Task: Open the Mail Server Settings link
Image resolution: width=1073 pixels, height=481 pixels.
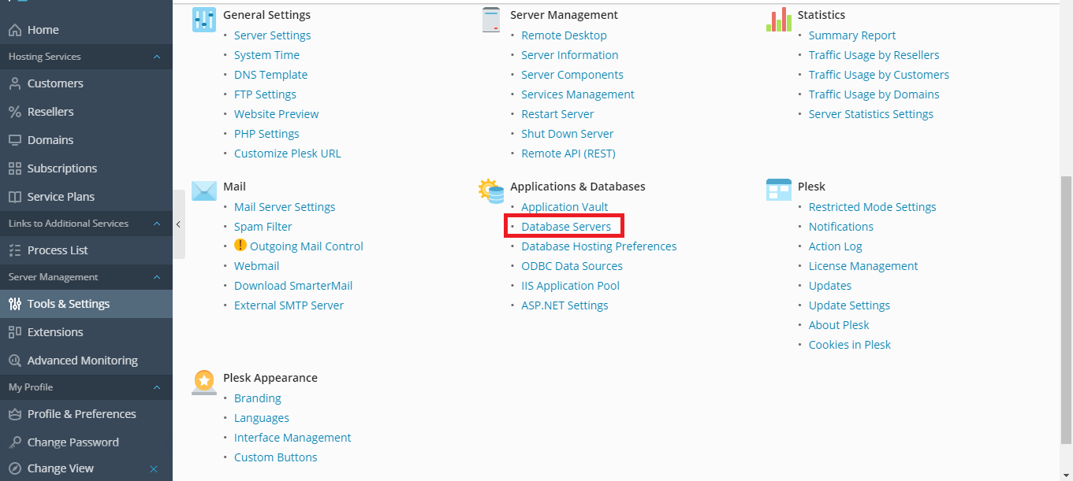Action: pyautogui.click(x=285, y=207)
